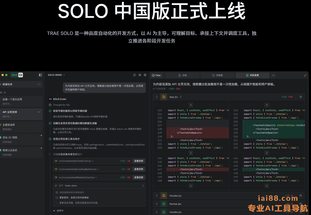Toggle the left sidebar panel icon
The height and width of the screenshot is (215, 311).
pyautogui.click(x=40, y=75)
